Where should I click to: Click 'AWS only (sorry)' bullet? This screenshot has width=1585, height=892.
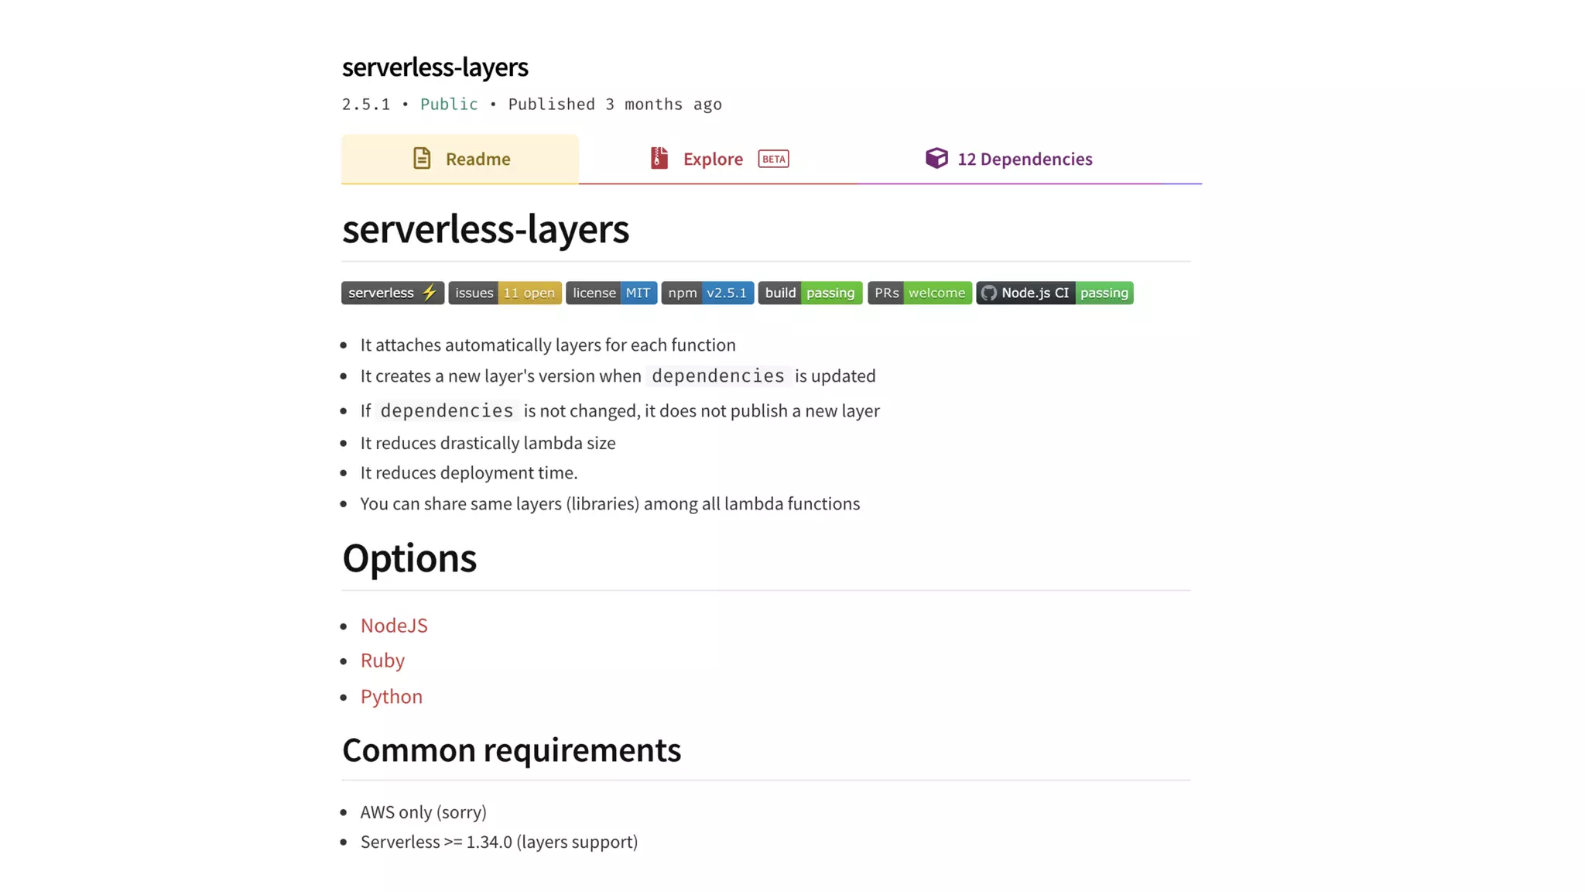click(423, 811)
